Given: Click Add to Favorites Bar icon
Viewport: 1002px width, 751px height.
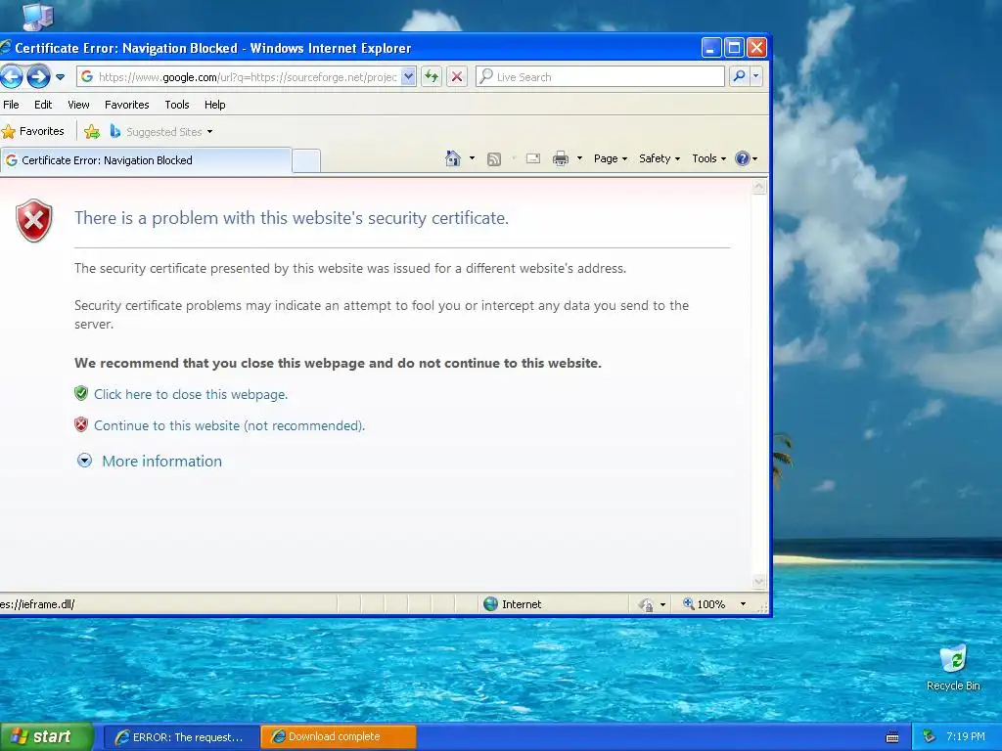Looking at the screenshot, I should click(x=92, y=132).
